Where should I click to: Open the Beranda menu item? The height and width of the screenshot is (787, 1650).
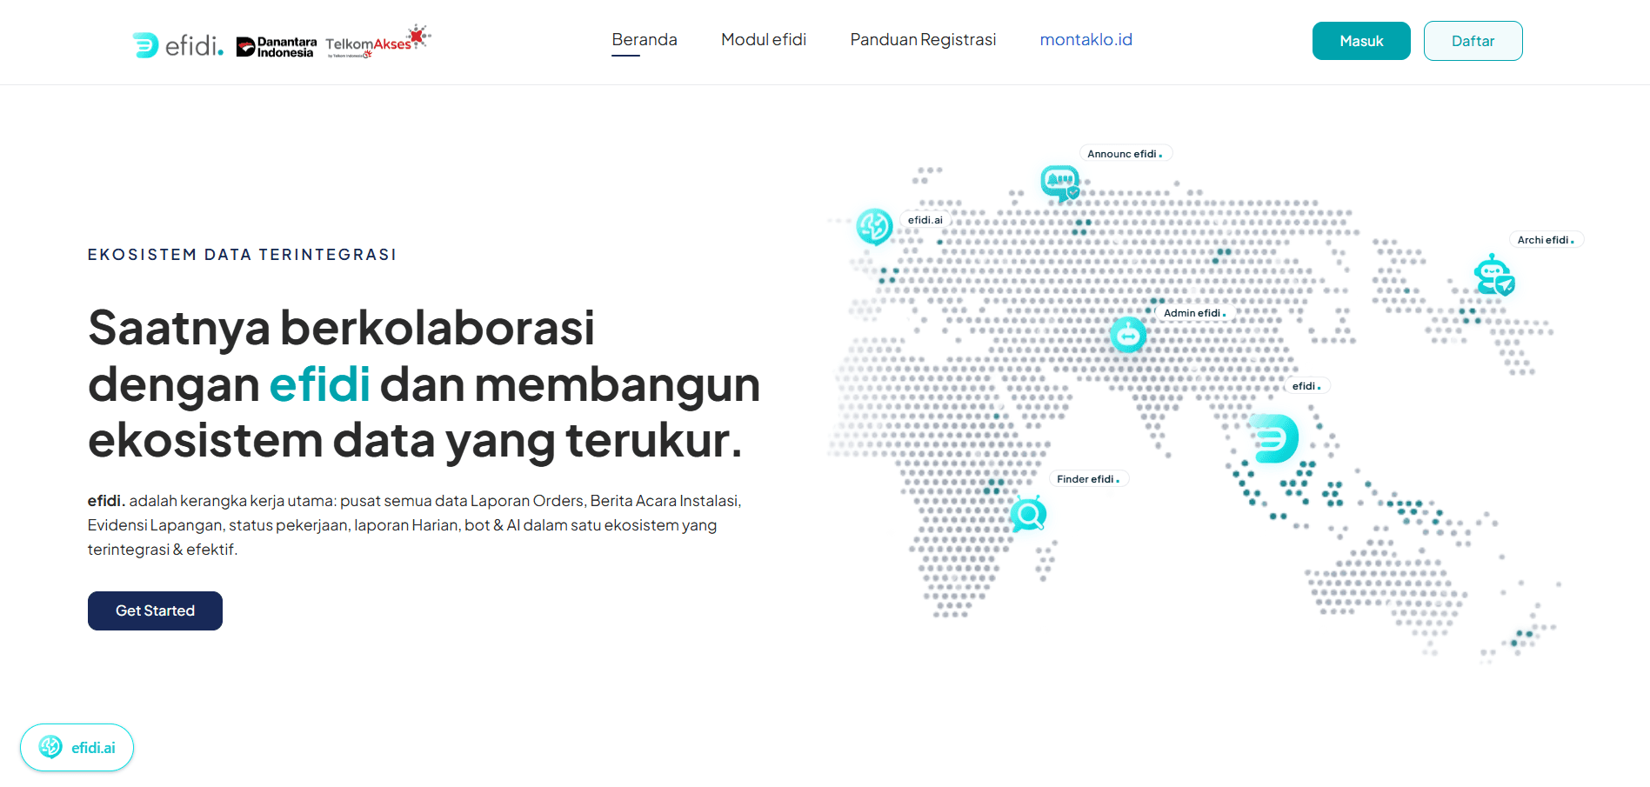645,40
